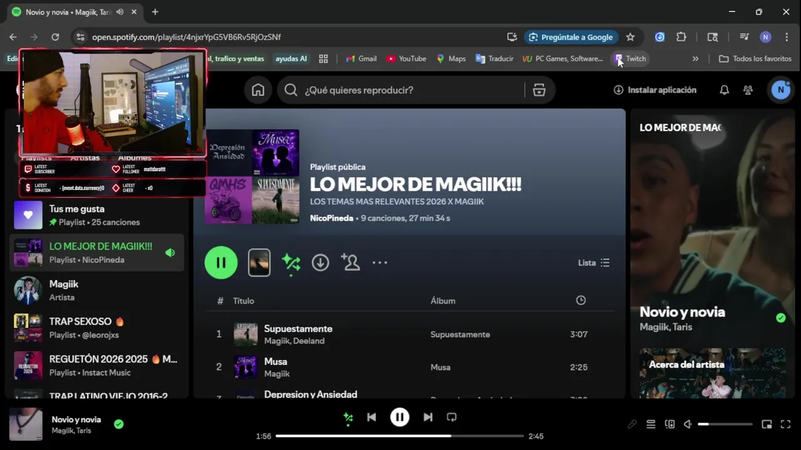Focus the ¿Qué quieres reproducir? search field
The image size is (801, 450).
[x=413, y=90]
